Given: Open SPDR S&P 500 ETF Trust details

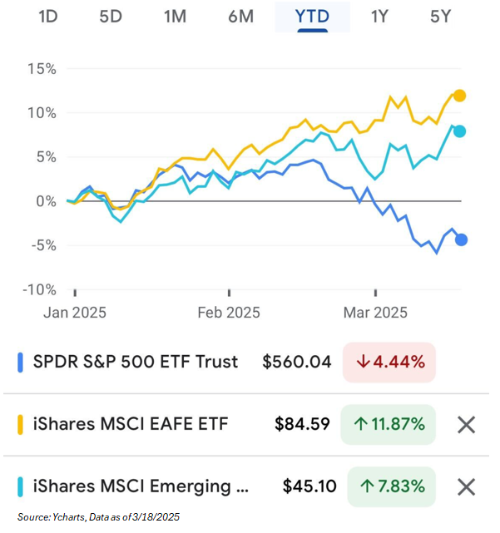Looking at the screenshot, I should 136,362.
